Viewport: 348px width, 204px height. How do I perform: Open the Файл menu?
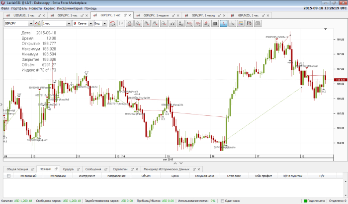(5, 8)
